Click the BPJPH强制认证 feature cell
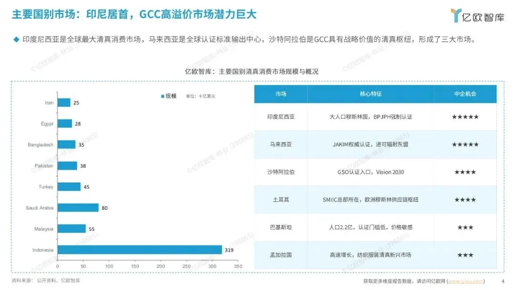The width and height of the screenshot is (515, 290). [x=371, y=117]
